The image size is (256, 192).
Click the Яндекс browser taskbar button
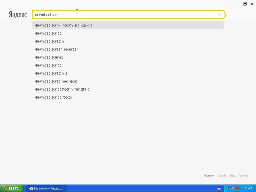pos(46,188)
